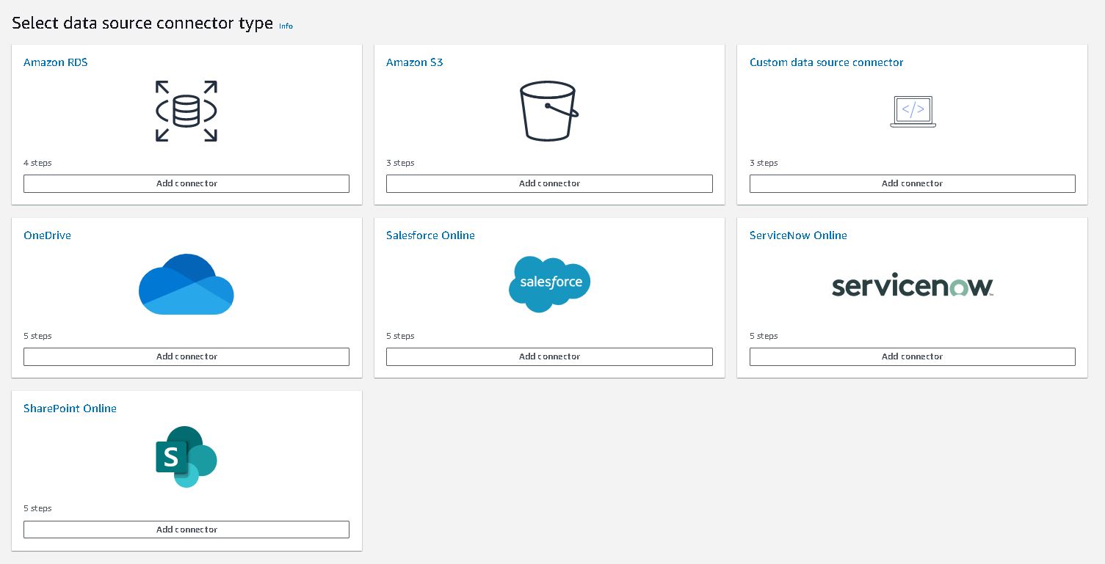Open the Salesforce Online title link

click(x=430, y=235)
